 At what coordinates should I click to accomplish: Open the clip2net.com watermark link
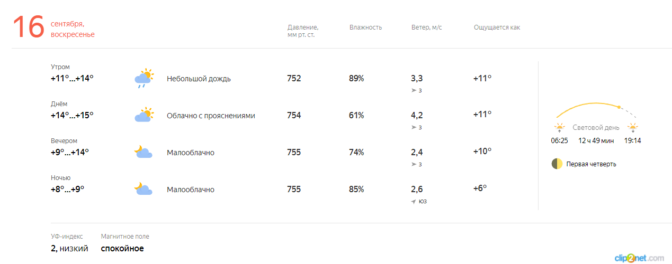tap(639, 258)
